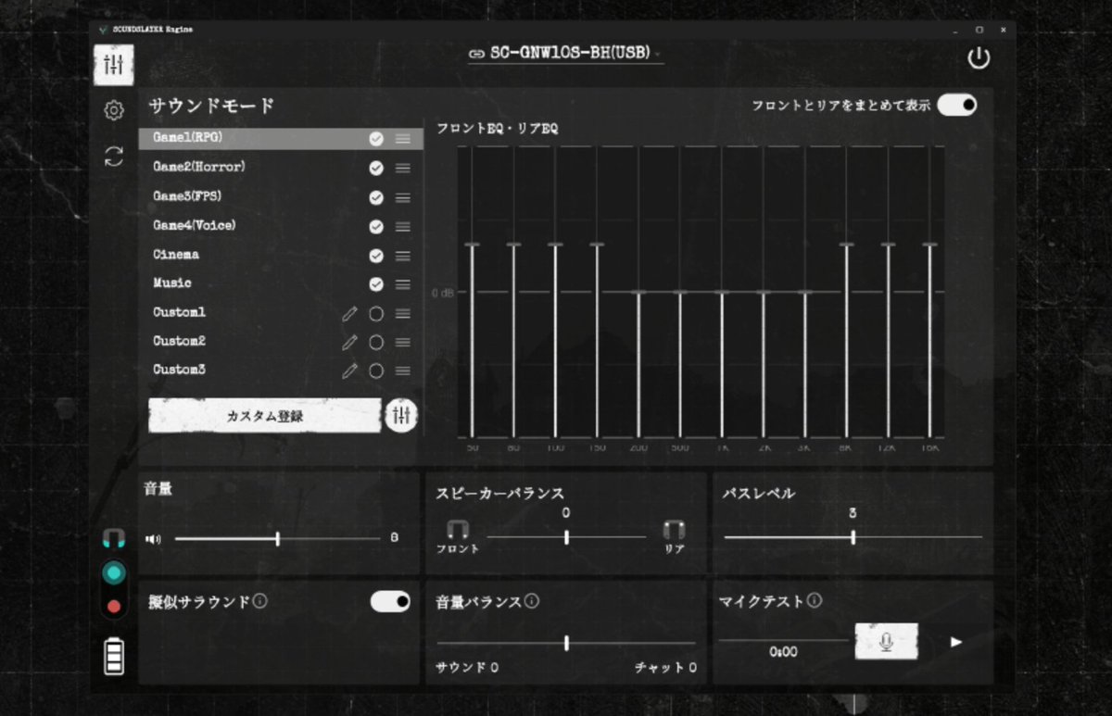Uncheck the Game1(RPG) checkmark
Screen dimensions: 1112x716
coord(375,139)
